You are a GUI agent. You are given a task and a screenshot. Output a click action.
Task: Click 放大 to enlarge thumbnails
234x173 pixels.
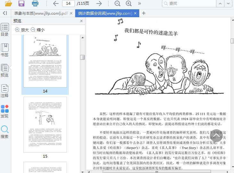(22, 30)
